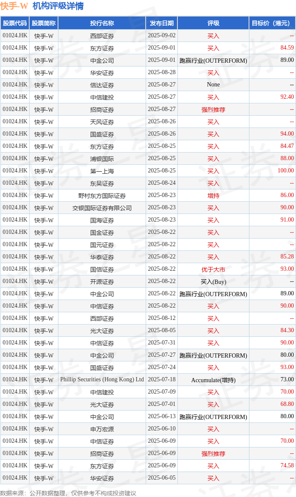Click the 买入(Buy) rating

[213, 281]
